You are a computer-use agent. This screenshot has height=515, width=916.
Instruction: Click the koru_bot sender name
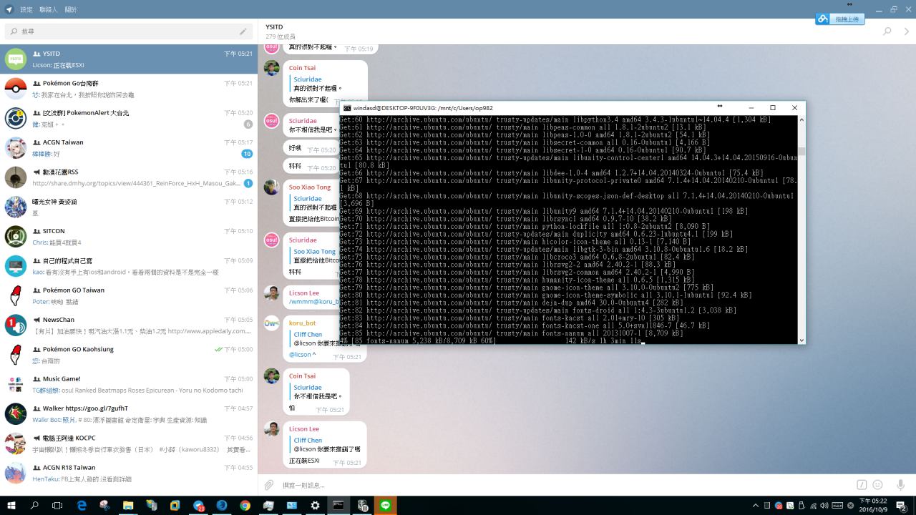tap(303, 323)
